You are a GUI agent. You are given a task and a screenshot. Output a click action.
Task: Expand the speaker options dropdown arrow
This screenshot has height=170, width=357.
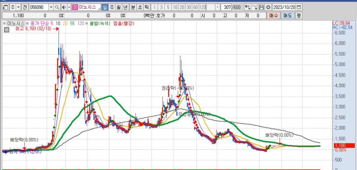(69, 7)
